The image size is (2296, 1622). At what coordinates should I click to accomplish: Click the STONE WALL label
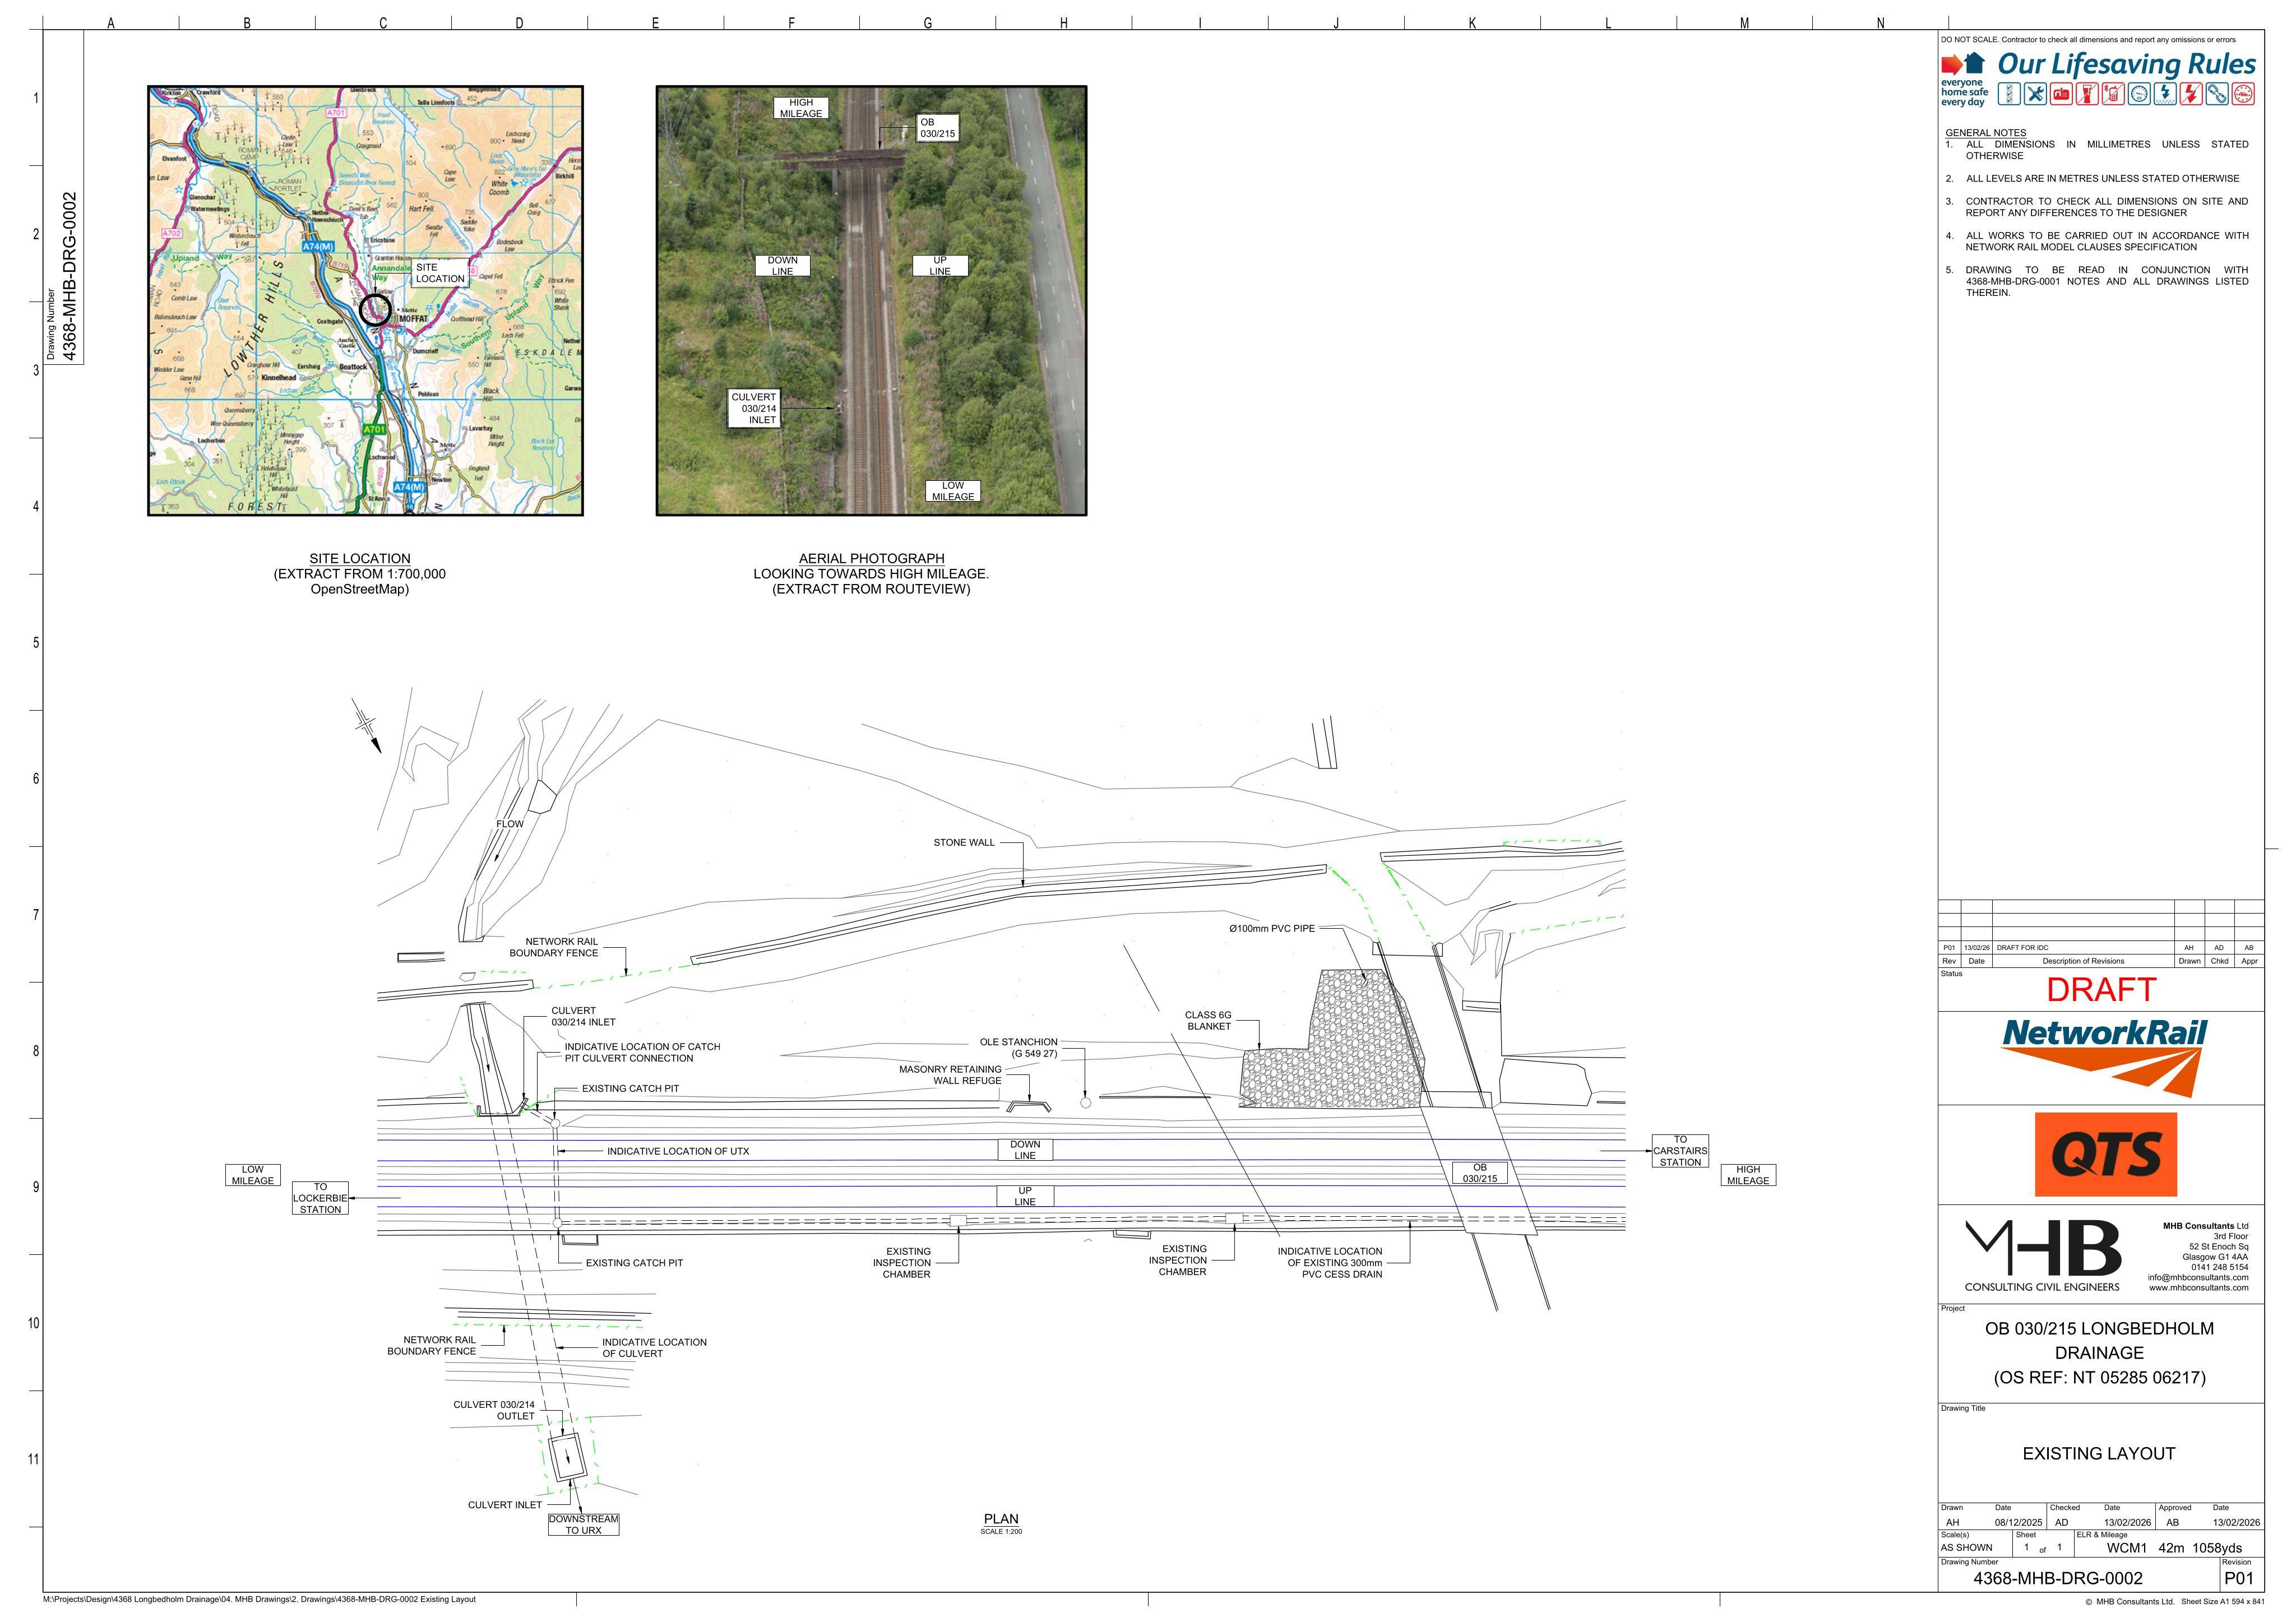coord(964,842)
